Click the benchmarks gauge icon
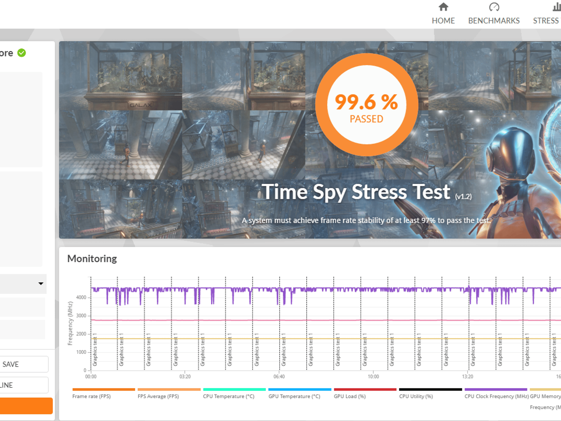561x421 pixels. (x=494, y=7)
